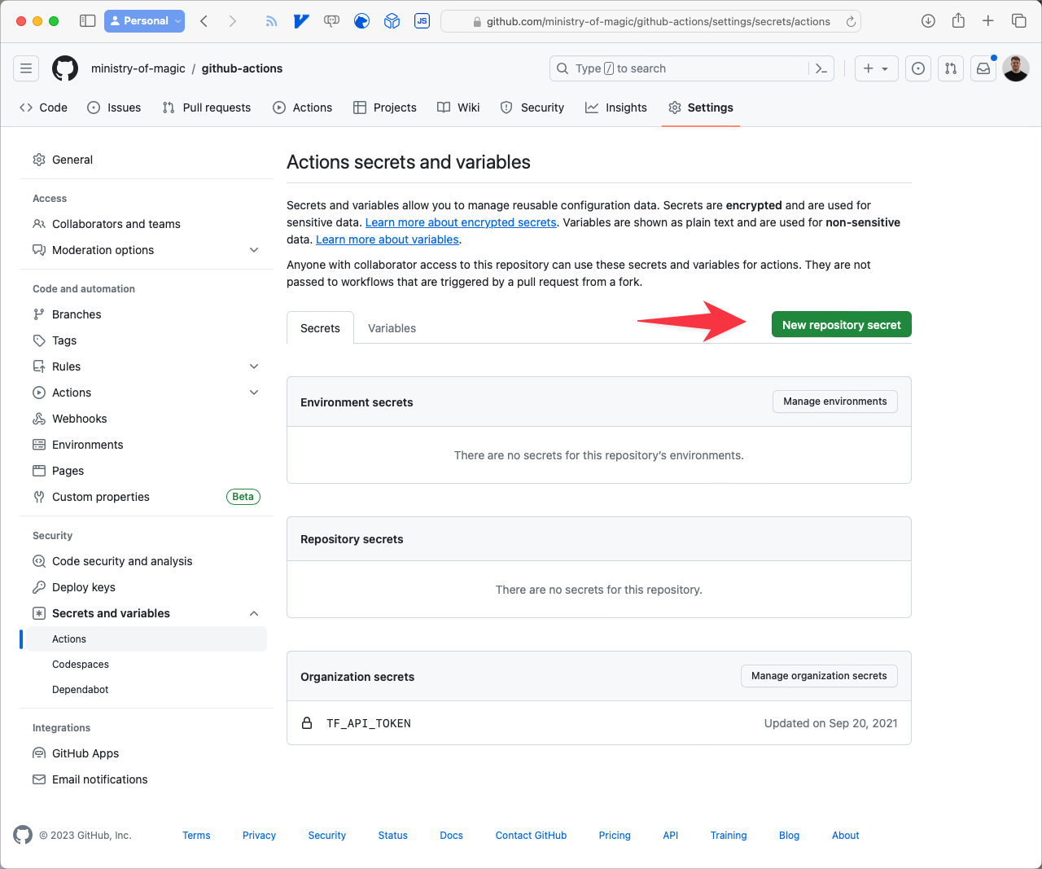This screenshot has height=869, width=1042.
Task: Click the Vimeo extension icon
Action: pos(301,21)
